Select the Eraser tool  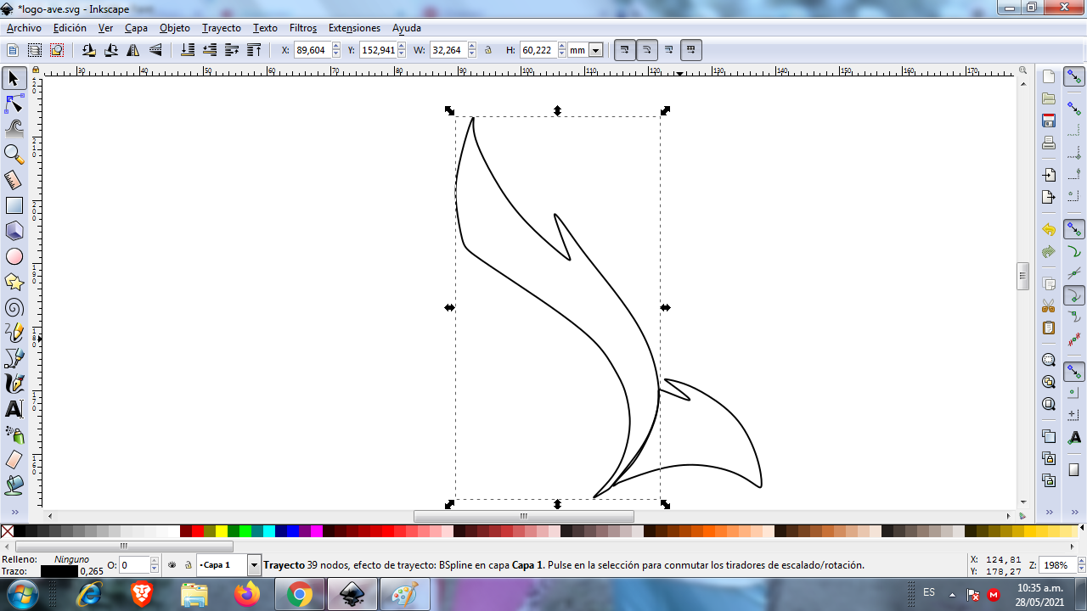(14, 460)
